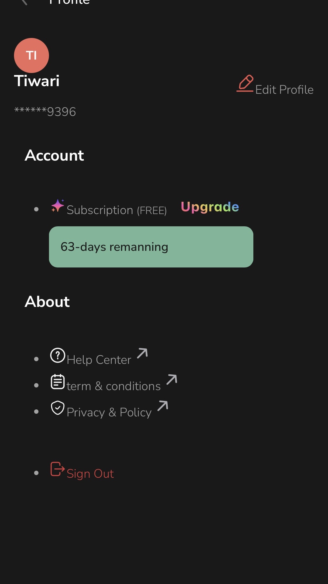Click the term & conditions document icon
328x584 pixels.
coord(58,382)
